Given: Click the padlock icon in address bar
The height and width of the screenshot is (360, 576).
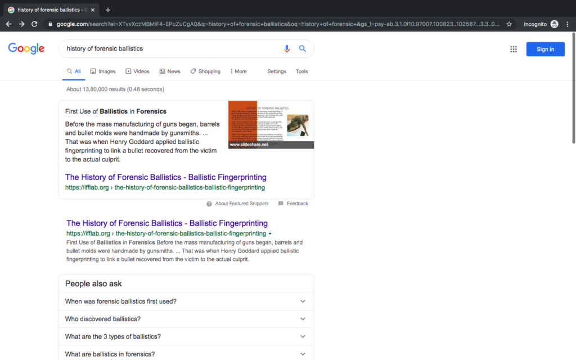Looking at the screenshot, I should pyautogui.click(x=50, y=24).
